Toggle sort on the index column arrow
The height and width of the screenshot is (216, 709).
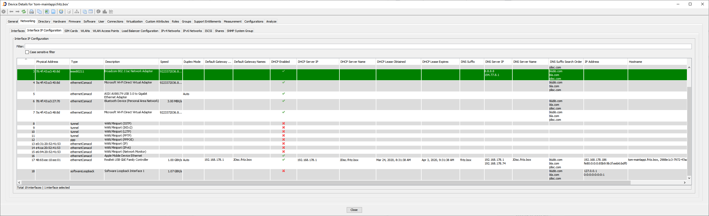point(26,59)
